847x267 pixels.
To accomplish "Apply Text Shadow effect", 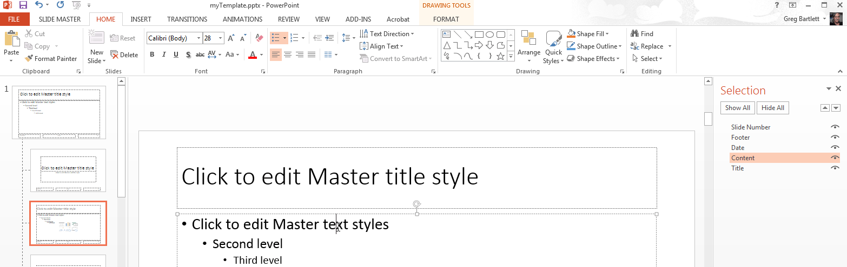I will point(188,54).
